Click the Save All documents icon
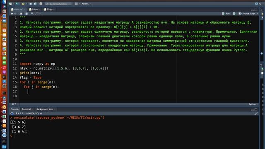 35,4
